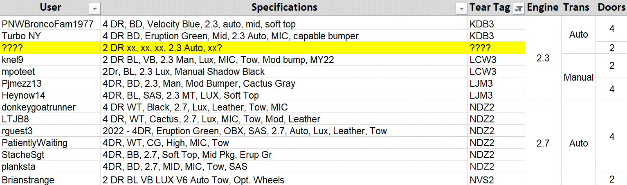Click the PNWBroncoFam1977 user cell
627x185 pixels.
[x=51, y=24]
